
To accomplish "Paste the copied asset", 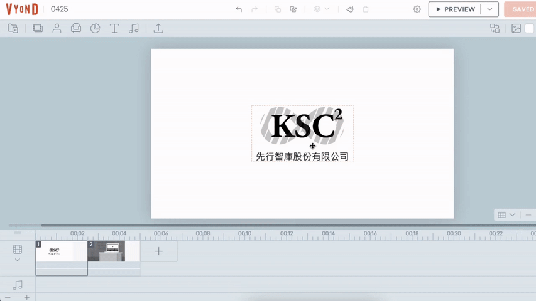I will [x=293, y=9].
